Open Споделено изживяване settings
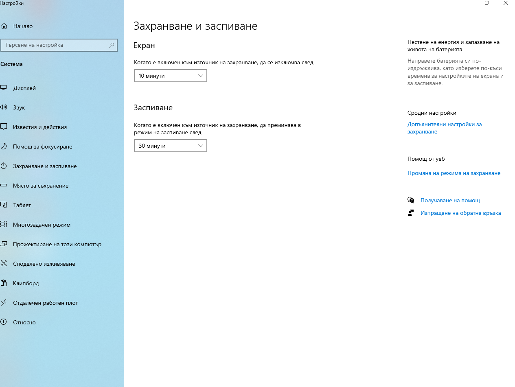 pyautogui.click(x=44, y=264)
